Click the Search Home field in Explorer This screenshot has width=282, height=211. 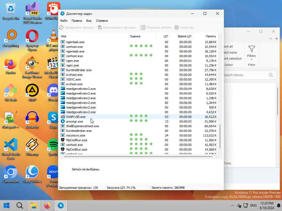click(250, 75)
